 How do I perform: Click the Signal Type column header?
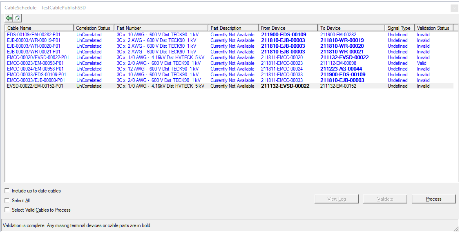click(x=399, y=28)
